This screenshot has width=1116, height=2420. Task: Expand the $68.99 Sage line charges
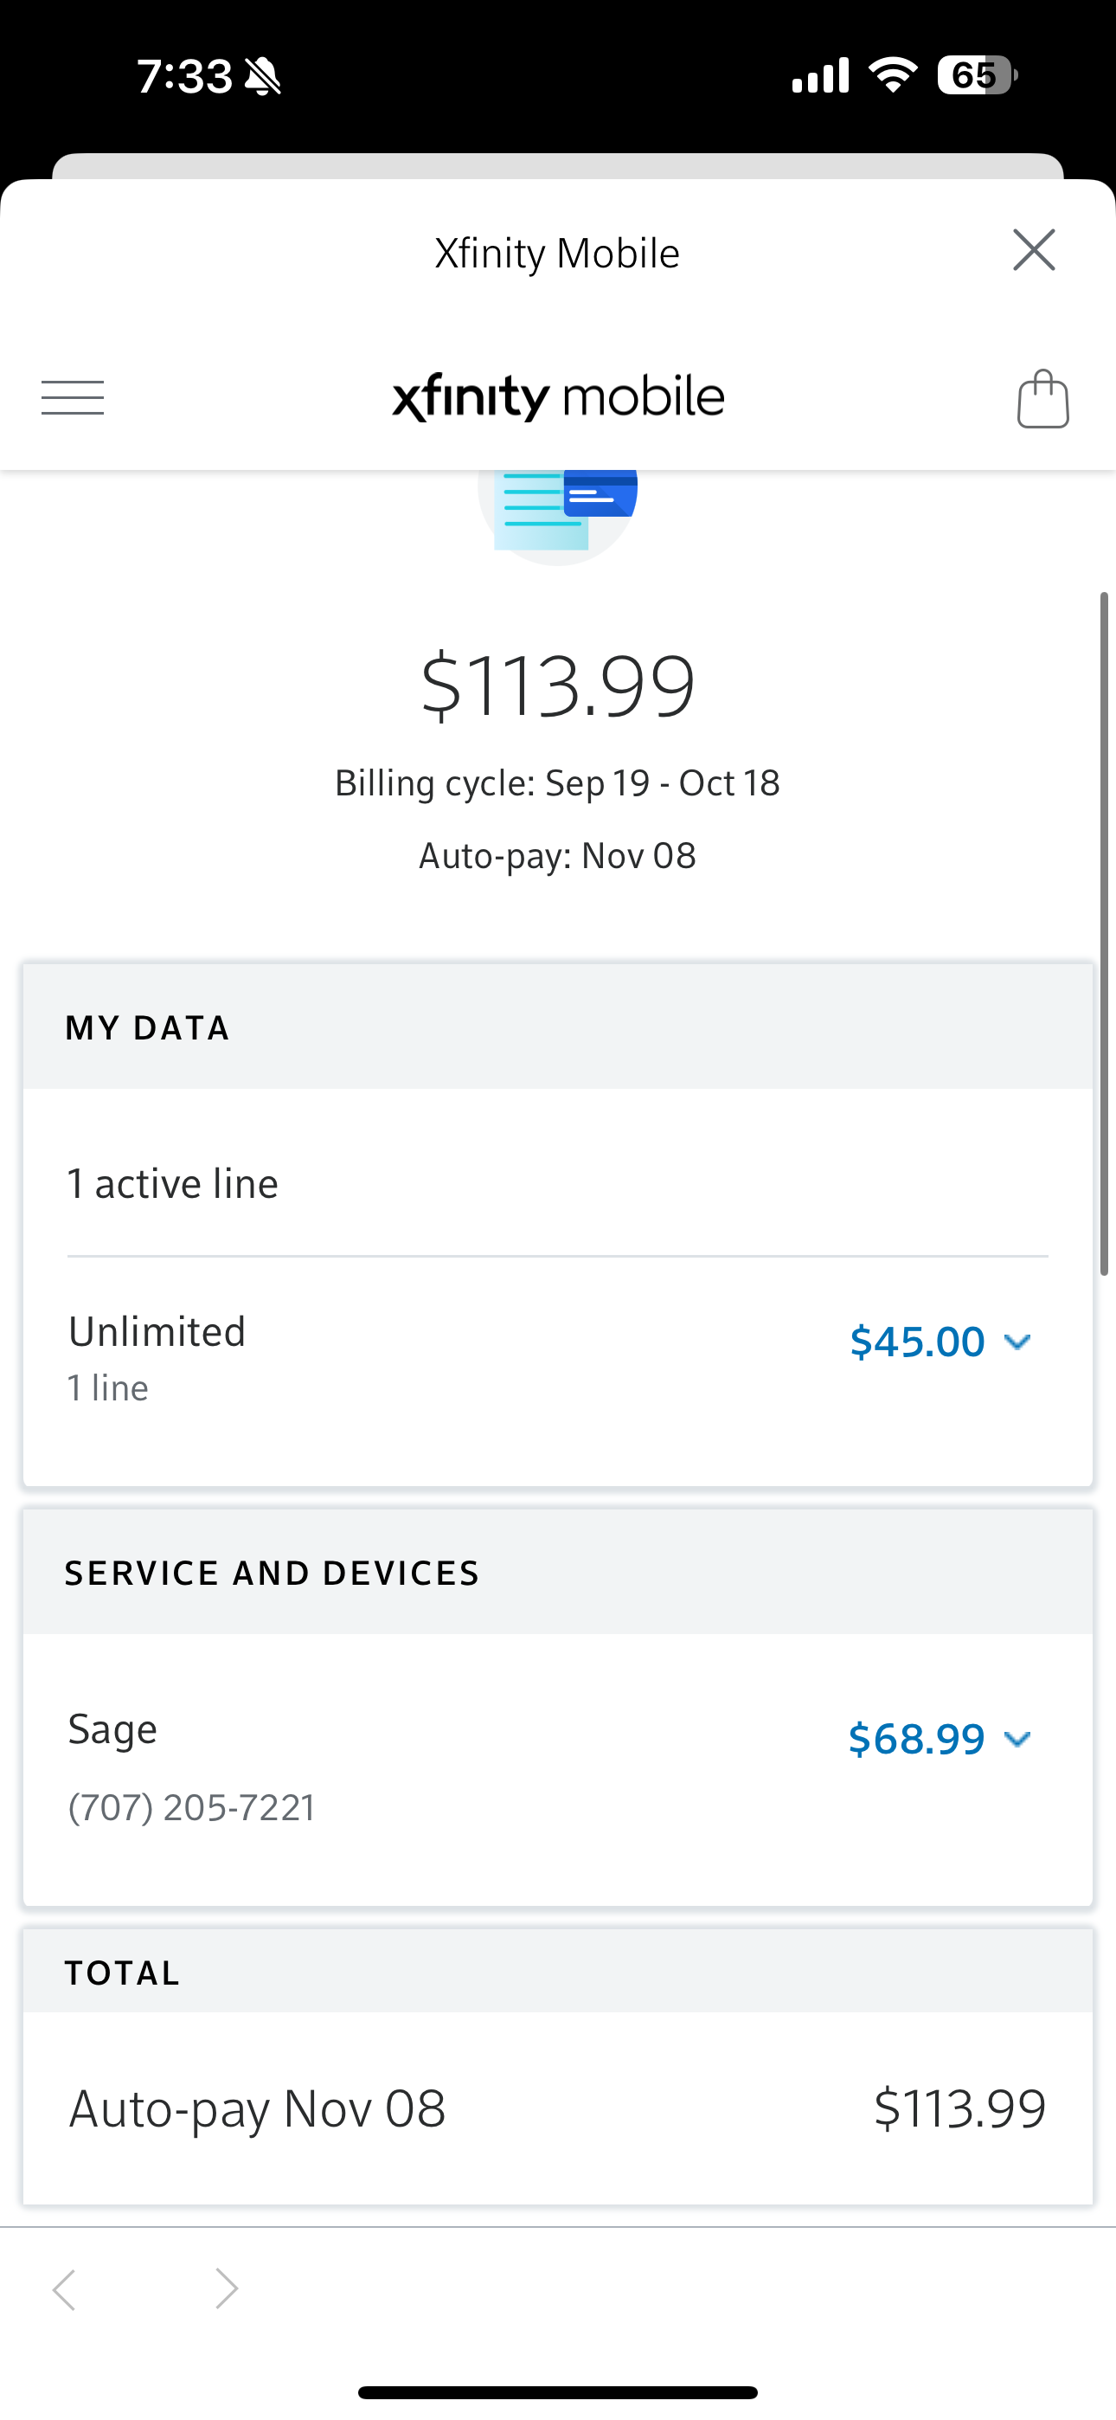tap(917, 1739)
